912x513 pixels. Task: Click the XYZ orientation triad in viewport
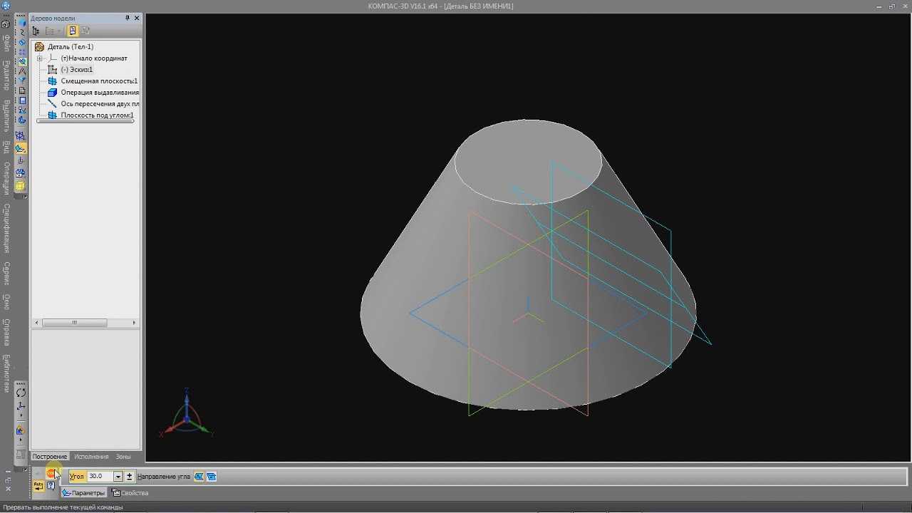point(187,413)
